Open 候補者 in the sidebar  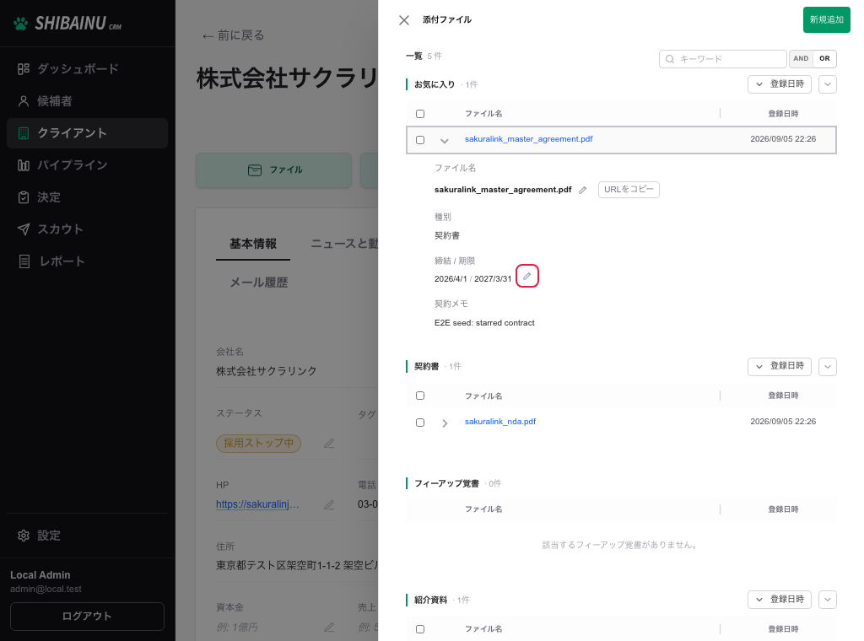87,101
